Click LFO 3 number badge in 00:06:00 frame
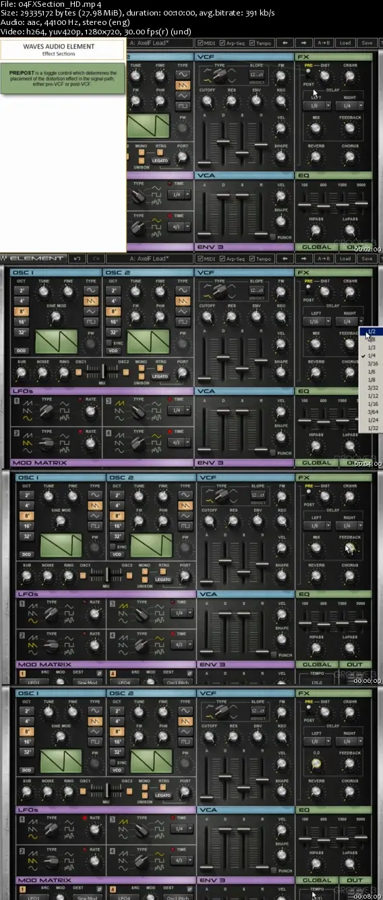383x900 pixels. [112, 603]
